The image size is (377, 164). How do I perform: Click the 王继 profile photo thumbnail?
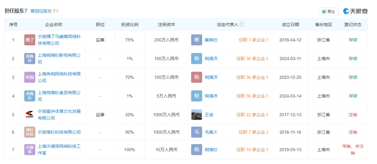(x=197, y=114)
